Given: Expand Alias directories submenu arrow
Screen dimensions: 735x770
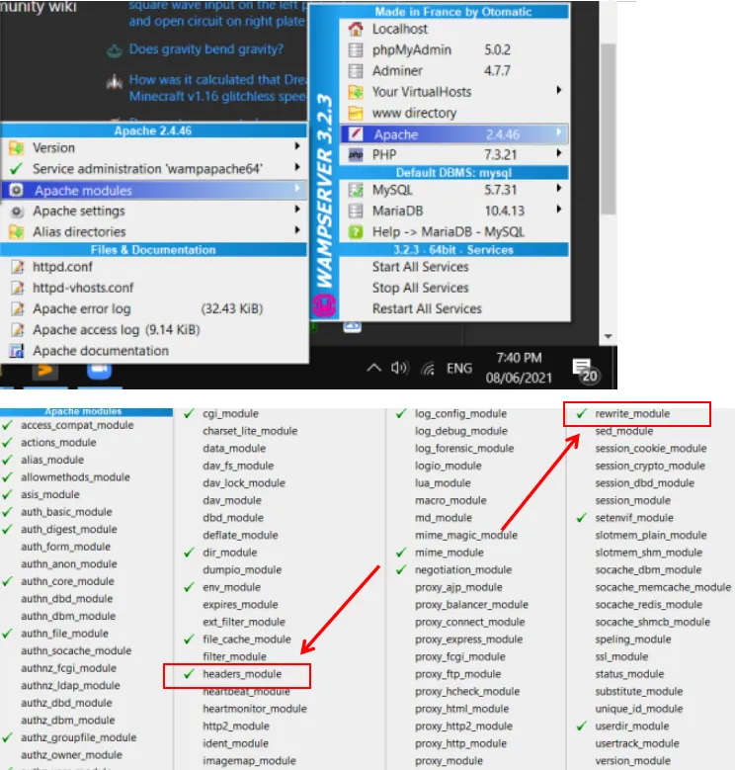Looking at the screenshot, I should point(296,230).
